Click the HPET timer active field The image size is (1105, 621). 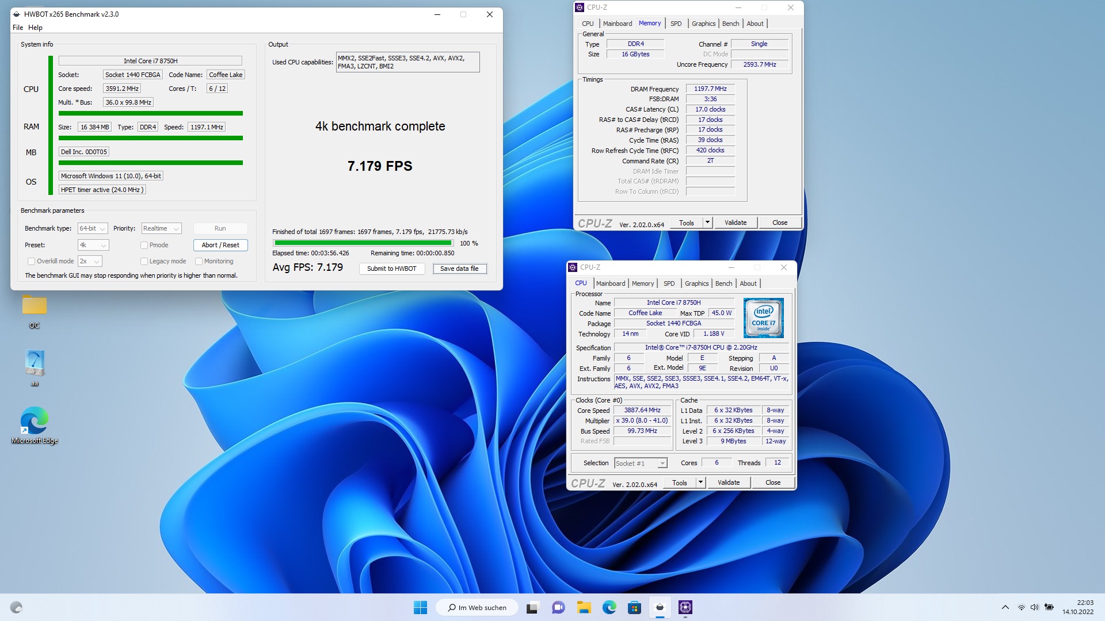[x=102, y=190]
